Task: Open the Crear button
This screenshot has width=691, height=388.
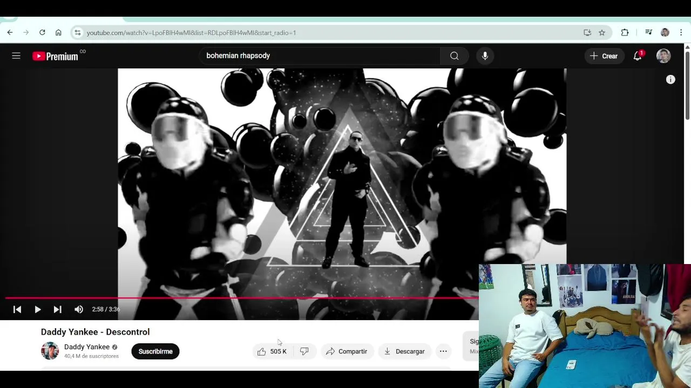Action: 604,56
